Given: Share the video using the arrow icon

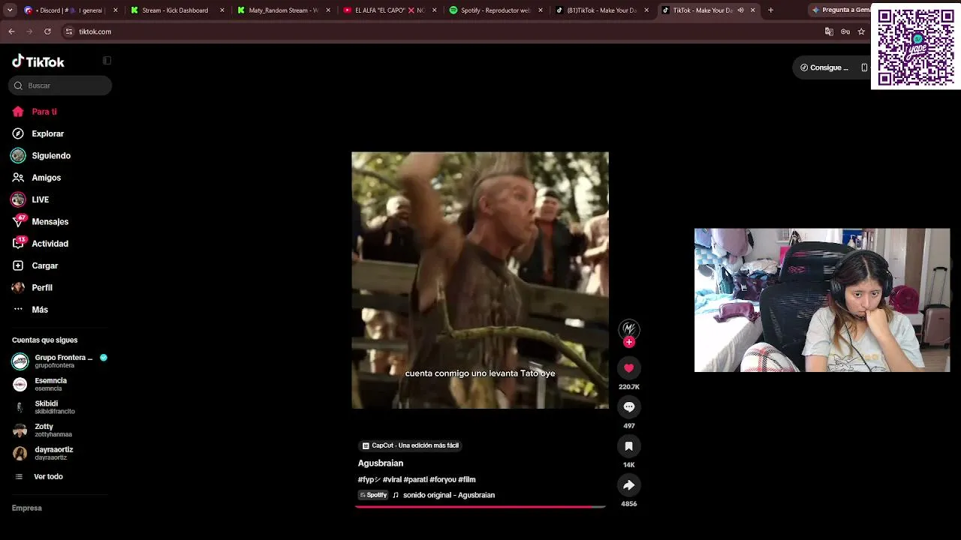Looking at the screenshot, I should tap(629, 485).
